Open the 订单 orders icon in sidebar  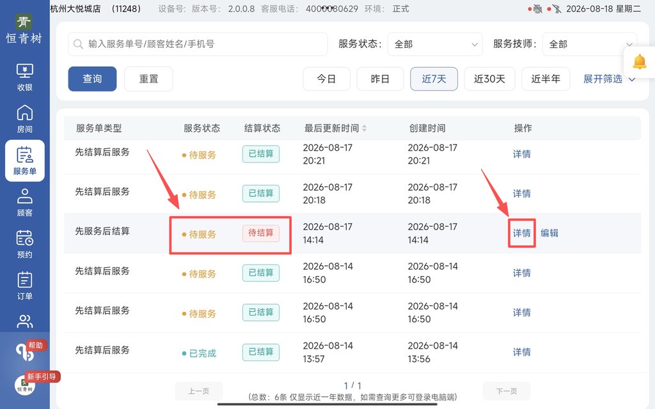pyautogui.click(x=25, y=286)
